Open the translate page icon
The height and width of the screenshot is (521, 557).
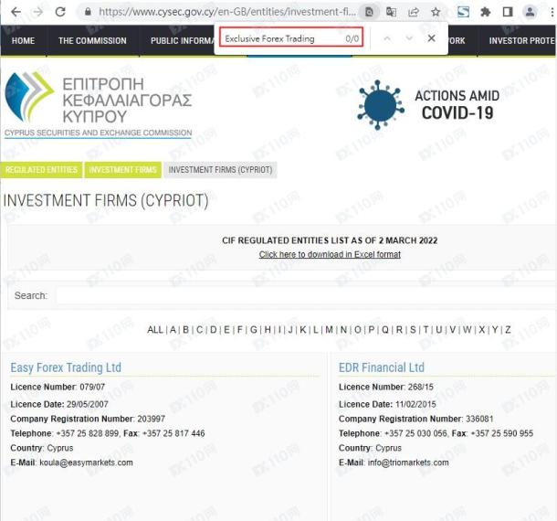click(x=391, y=12)
